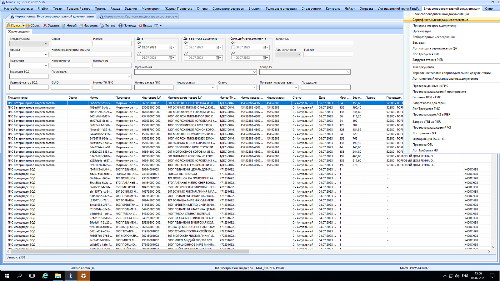The image size is (500, 281).
Task: Sort by Наименование товара LV column header
Action: 192,98
